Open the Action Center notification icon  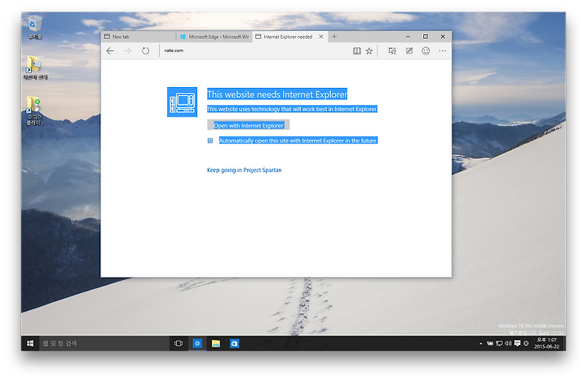[518, 344]
